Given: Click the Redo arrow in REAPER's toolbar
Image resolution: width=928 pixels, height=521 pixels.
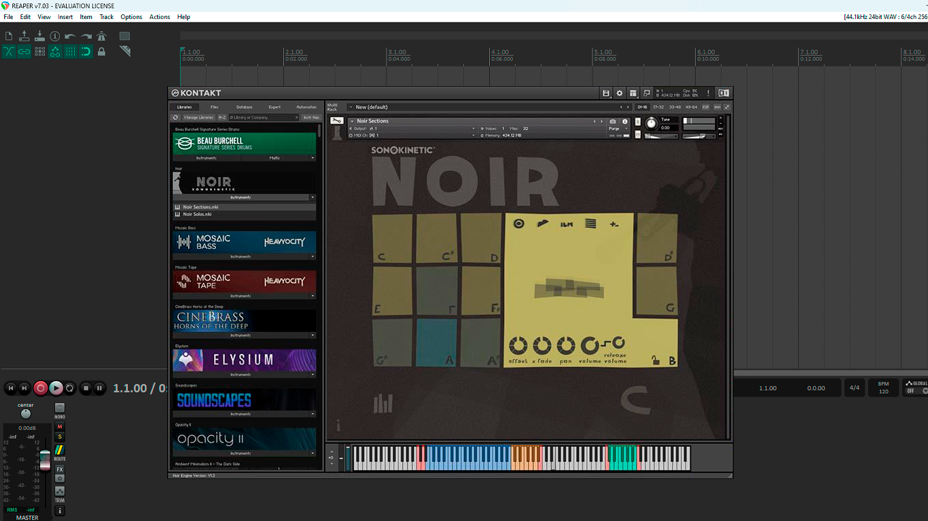Looking at the screenshot, I should (86, 36).
